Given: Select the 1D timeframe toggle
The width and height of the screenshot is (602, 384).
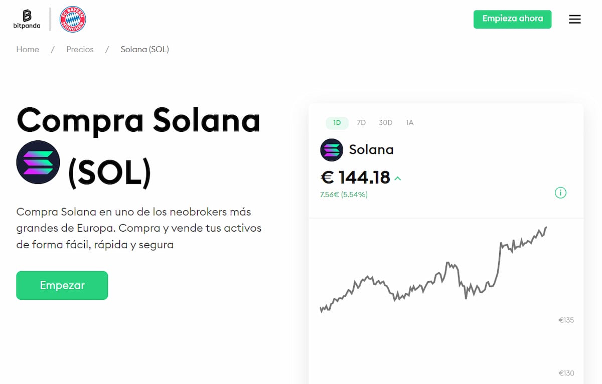Looking at the screenshot, I should (337, 122).
